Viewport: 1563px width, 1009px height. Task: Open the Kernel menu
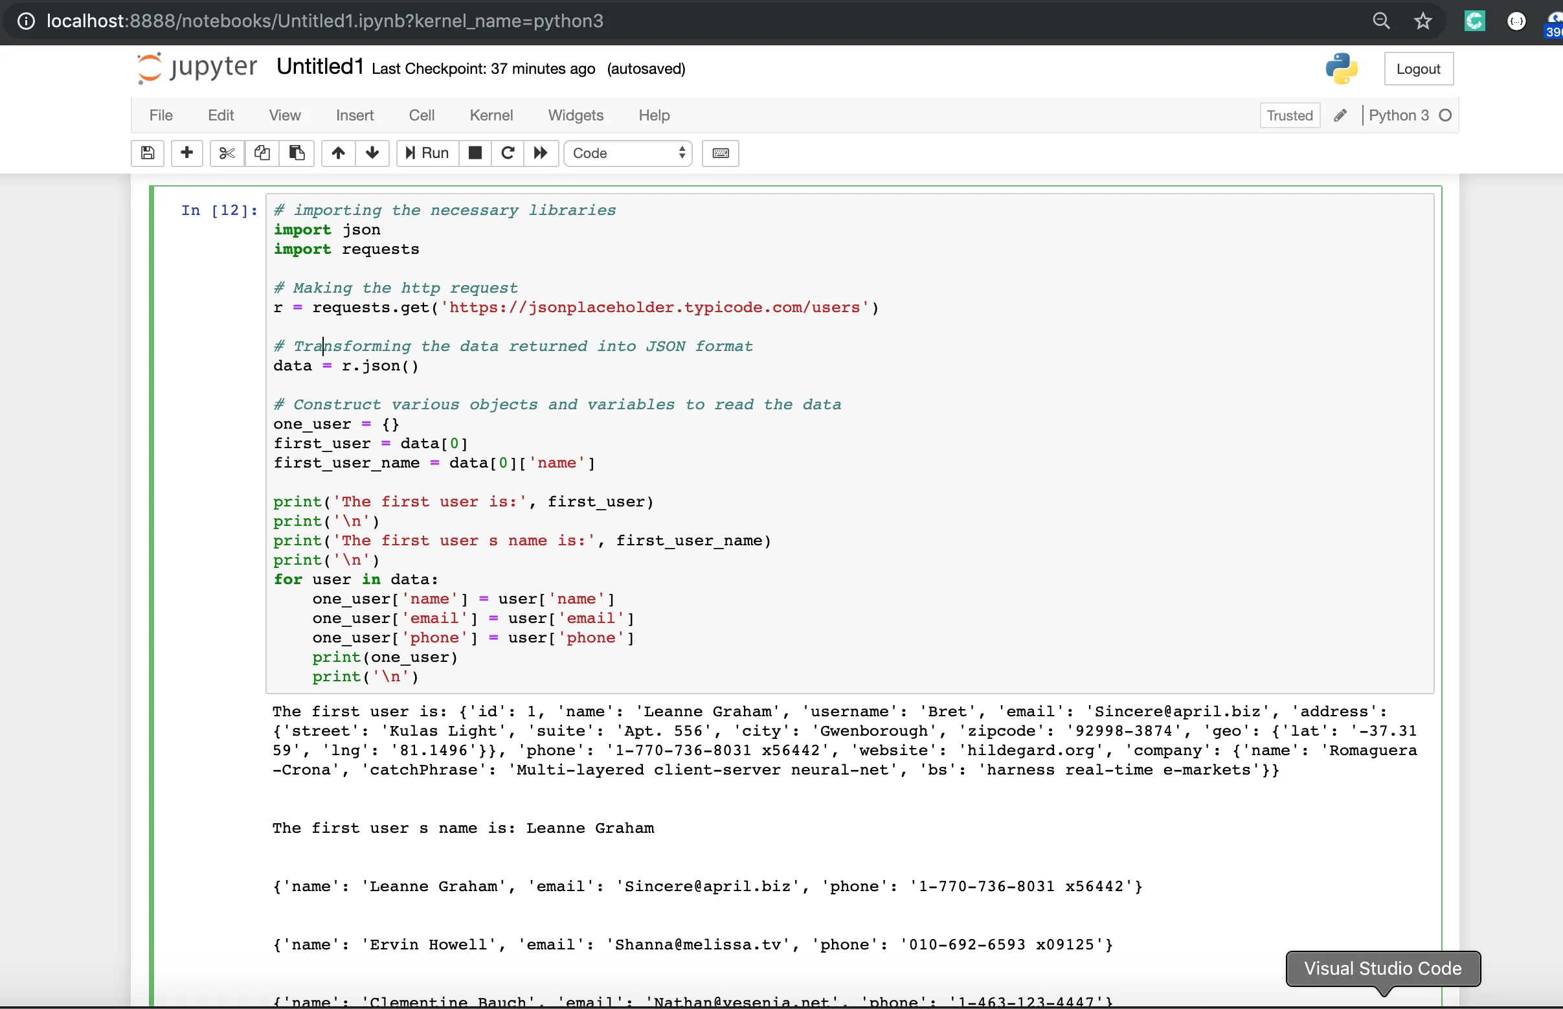pyautogui.click(x=491, y=115)
